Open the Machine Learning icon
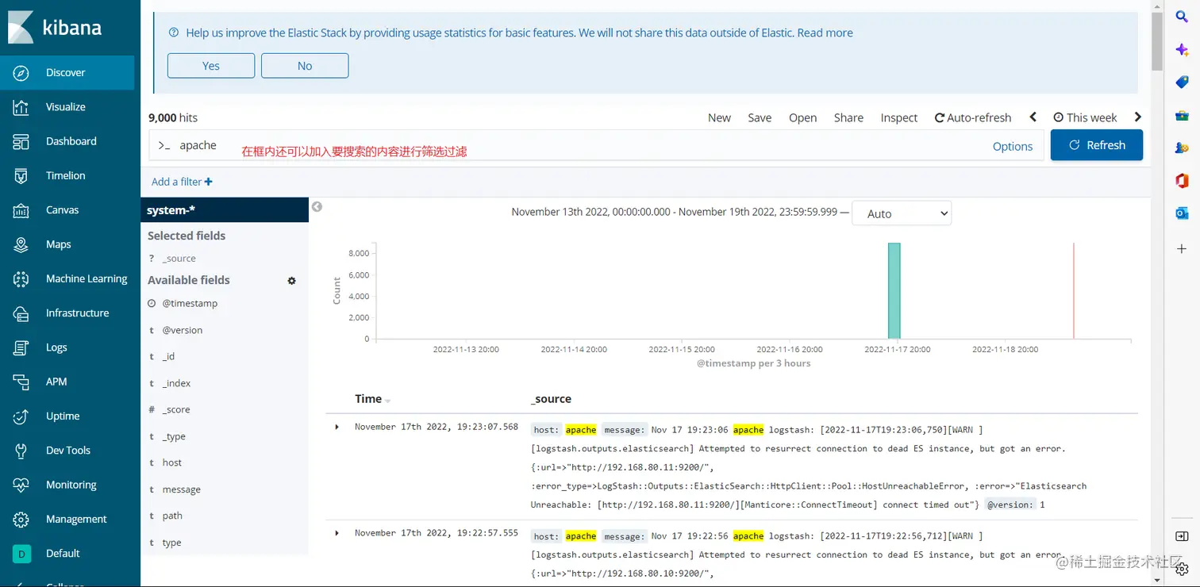The width and height of the screenshot is (1200, 587). click(21, 279)
